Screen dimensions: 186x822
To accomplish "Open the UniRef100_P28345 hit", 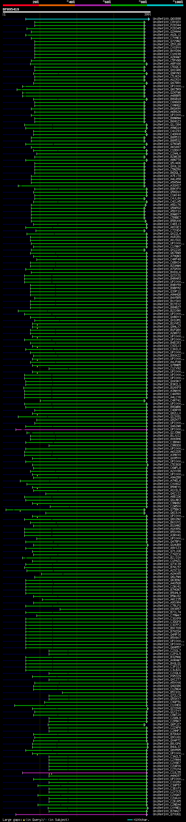I will click(x=167, y=28).
